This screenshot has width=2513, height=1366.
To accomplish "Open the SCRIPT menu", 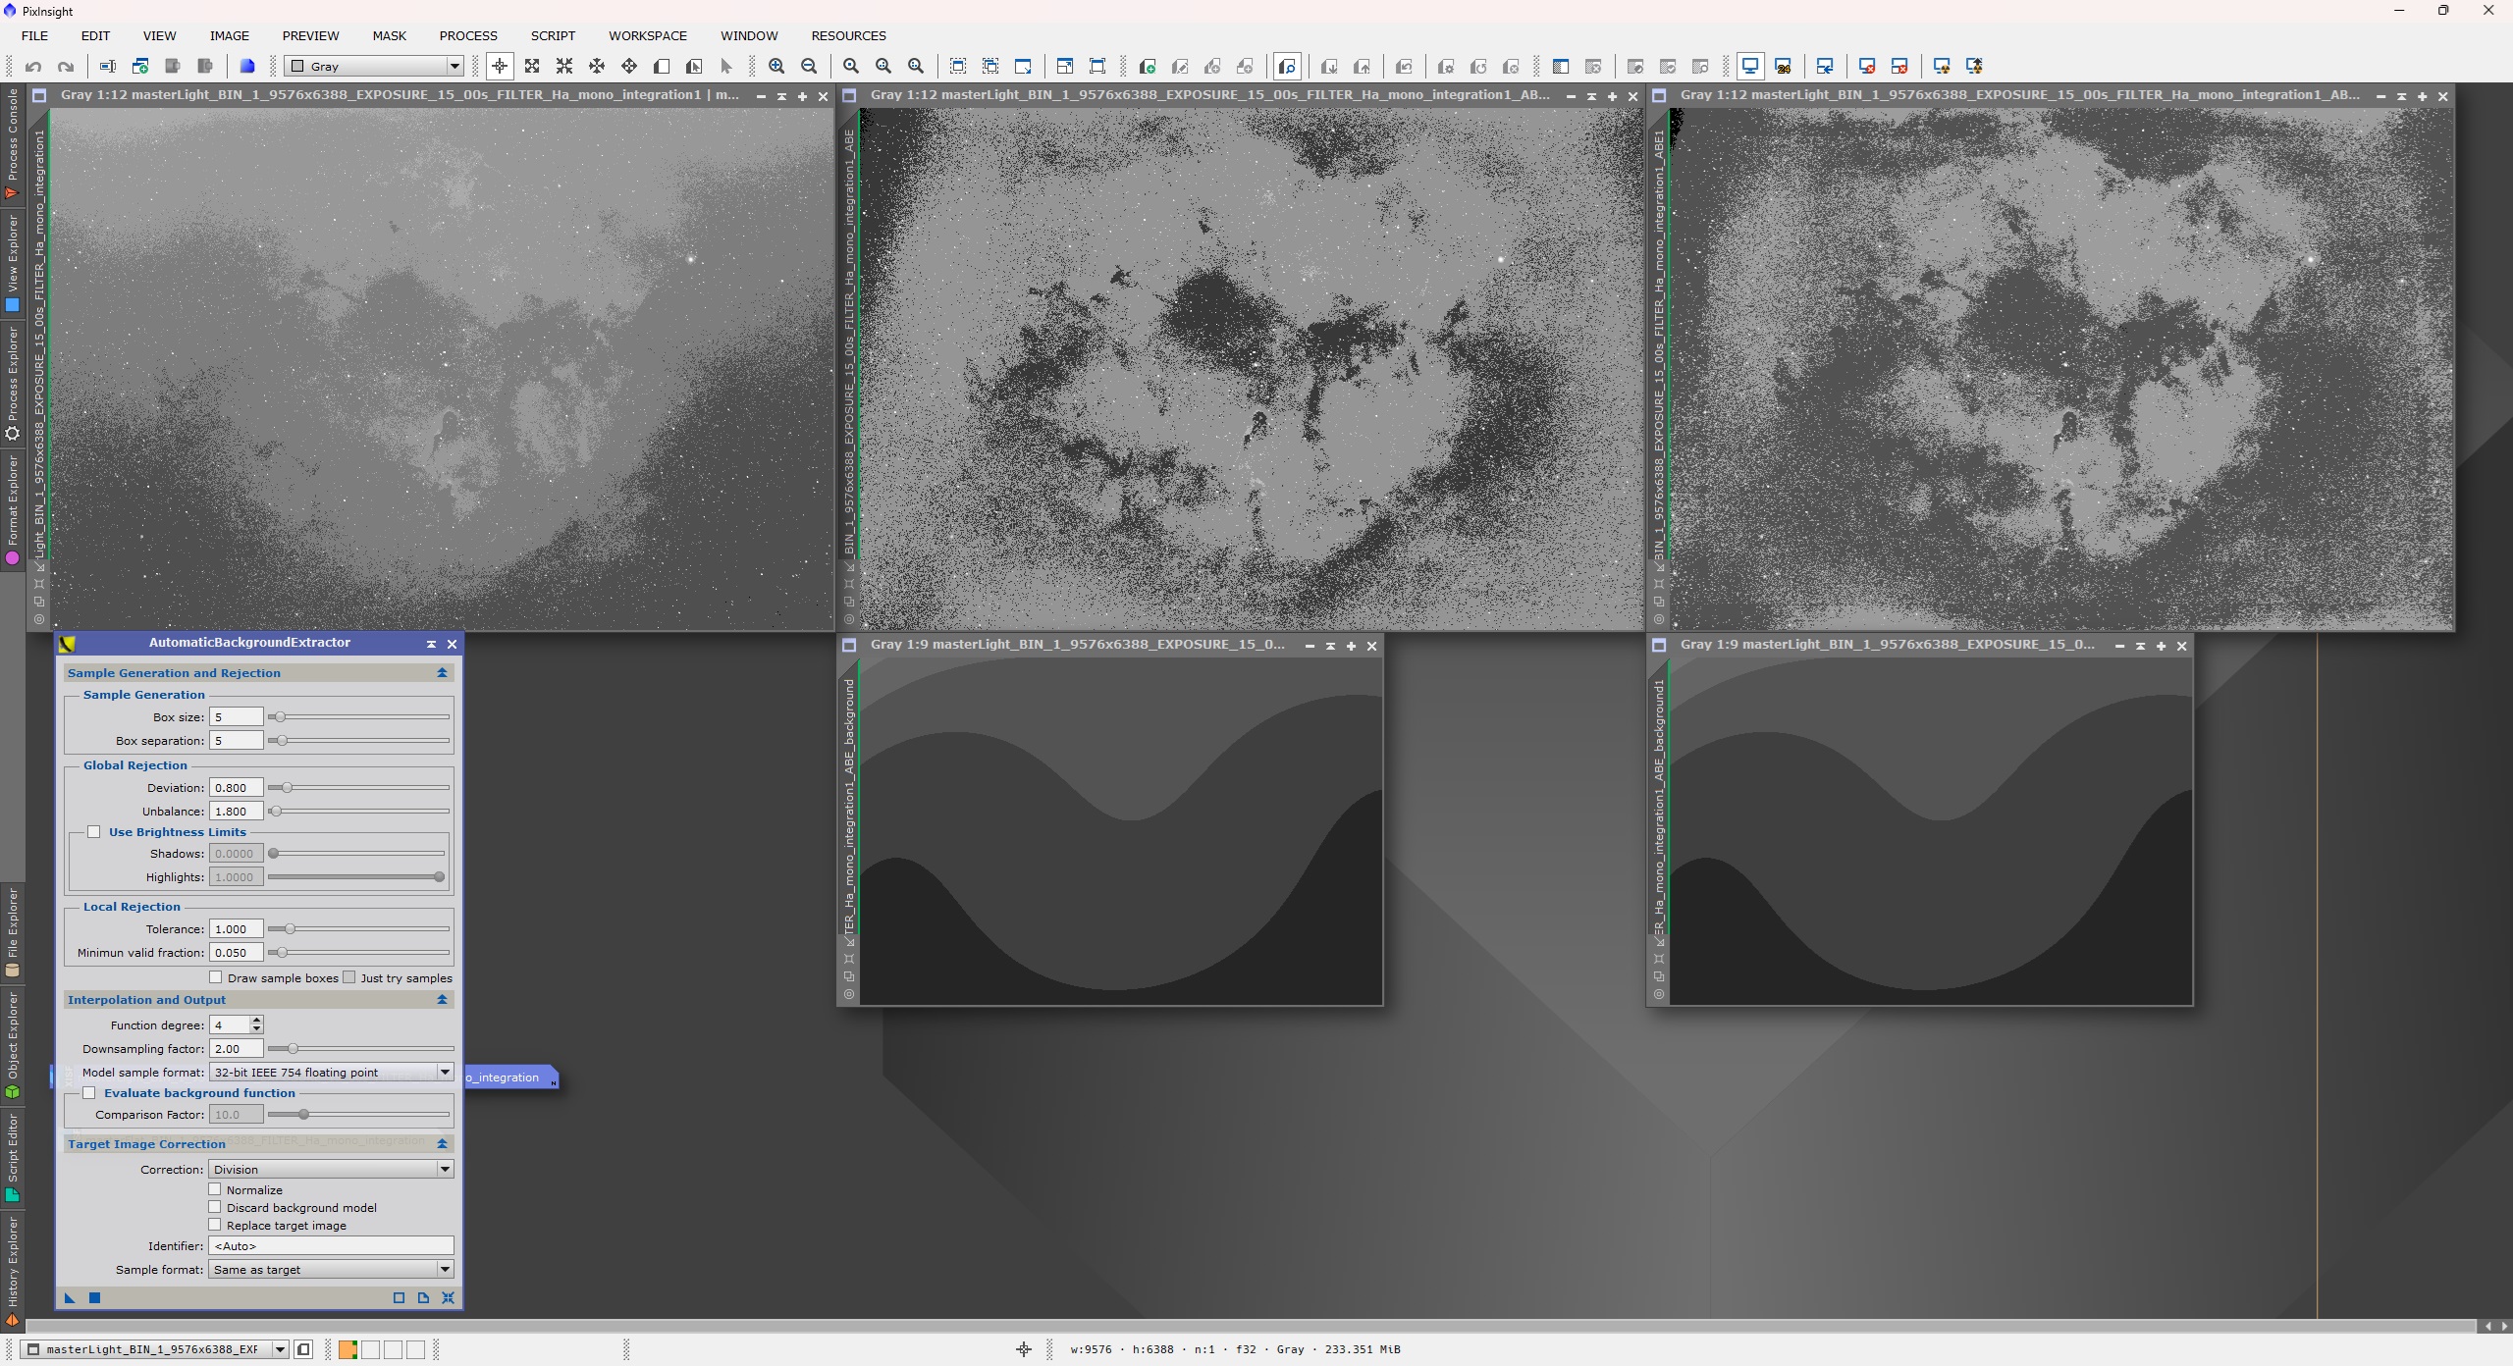I will point(553,35).
